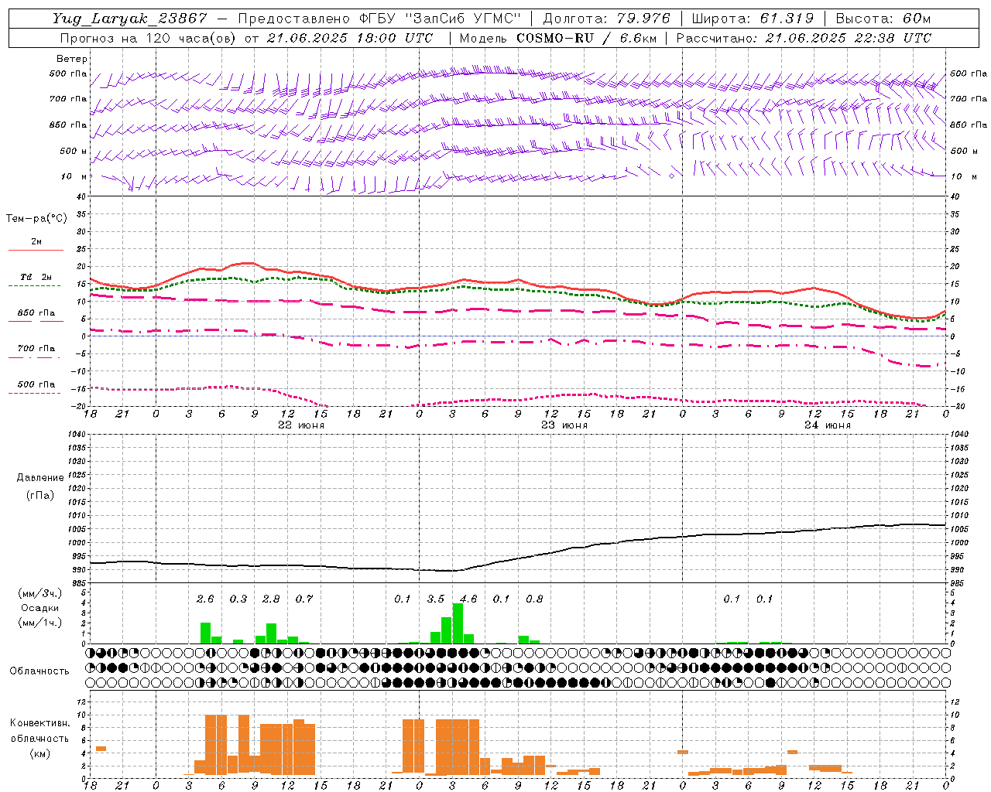Click the 10 м label left of wind panel
The width and height of the screenshot is (991, 792).
74,176
